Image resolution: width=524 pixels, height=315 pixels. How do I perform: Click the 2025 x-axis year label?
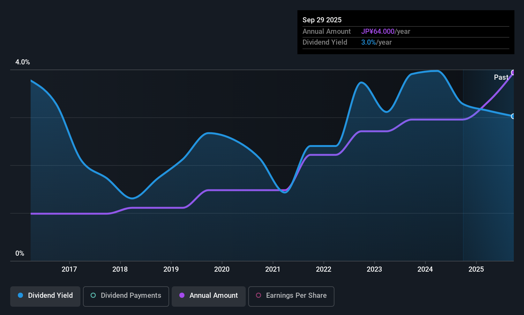tap(476, 269)
